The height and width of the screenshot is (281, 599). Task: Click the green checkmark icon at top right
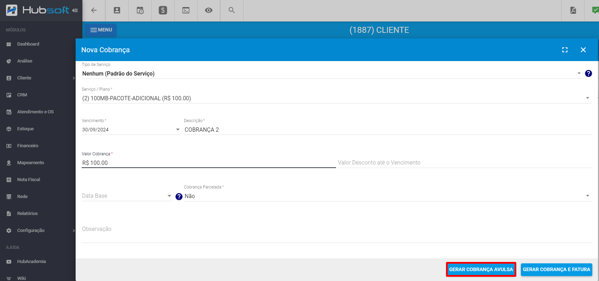[x=595, y=10]
